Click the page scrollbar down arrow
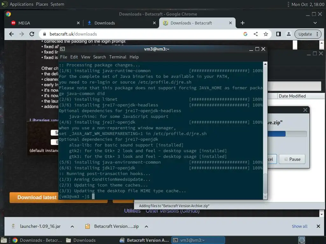 click(322, 214)
